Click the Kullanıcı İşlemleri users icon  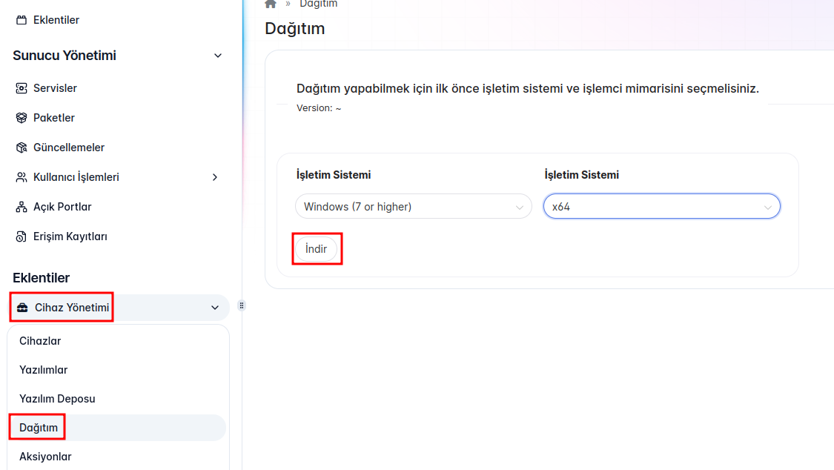pyautogui.click(x=21, y=177)
